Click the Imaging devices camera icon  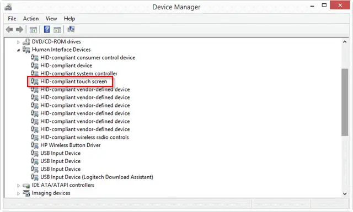26,193
